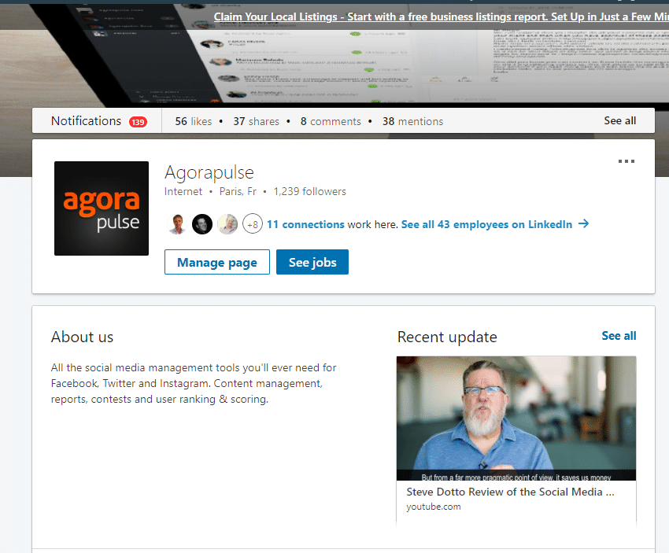Viewport: 669px width, 553px height.
Task: Open the +8 more connections bubble
Action: click(253, 224)
